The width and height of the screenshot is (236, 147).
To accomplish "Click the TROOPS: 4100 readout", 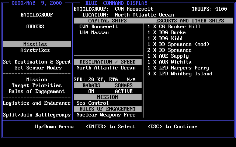I will 209,9.
